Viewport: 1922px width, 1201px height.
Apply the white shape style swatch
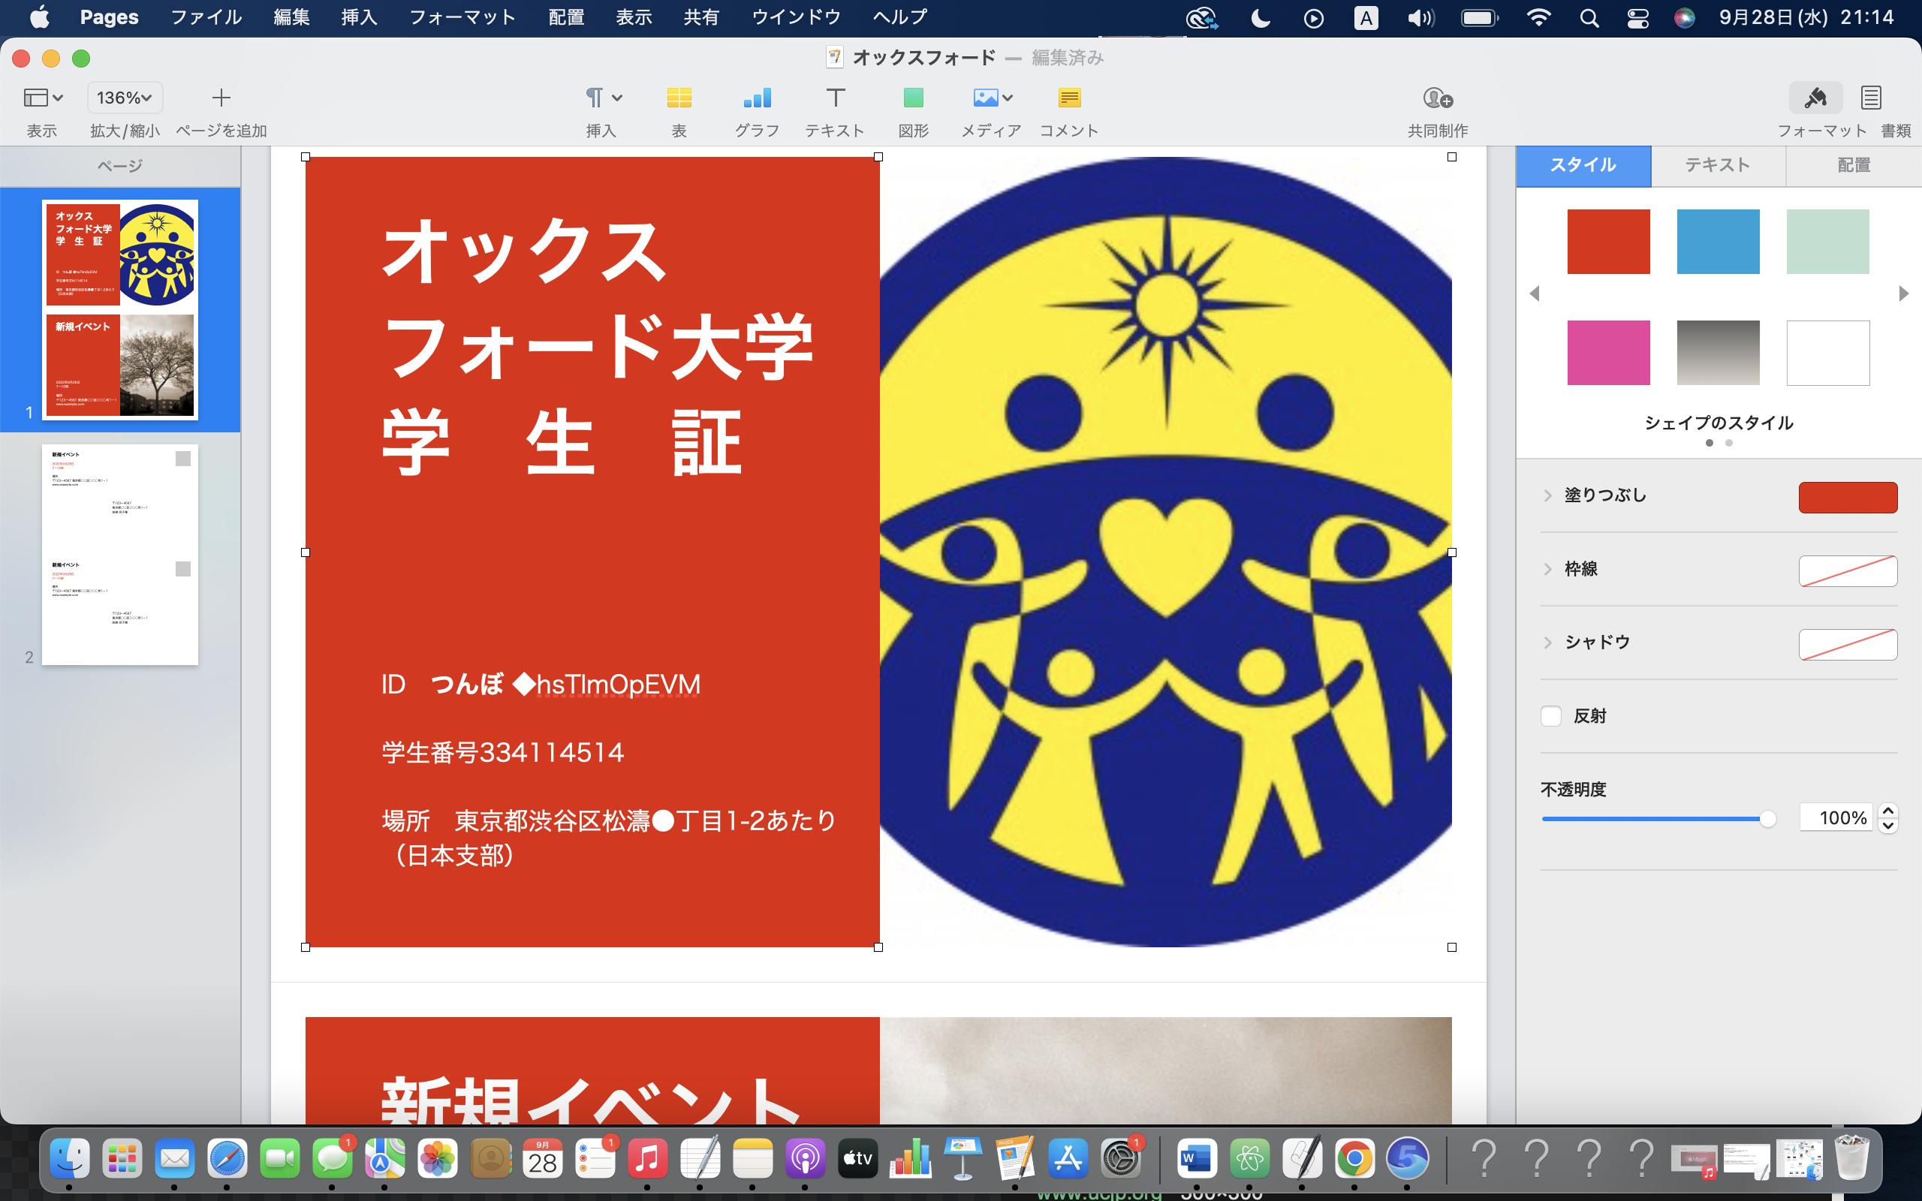[1827, 353]
